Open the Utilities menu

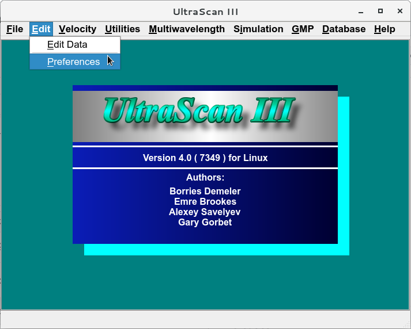[x=122, y=29]
